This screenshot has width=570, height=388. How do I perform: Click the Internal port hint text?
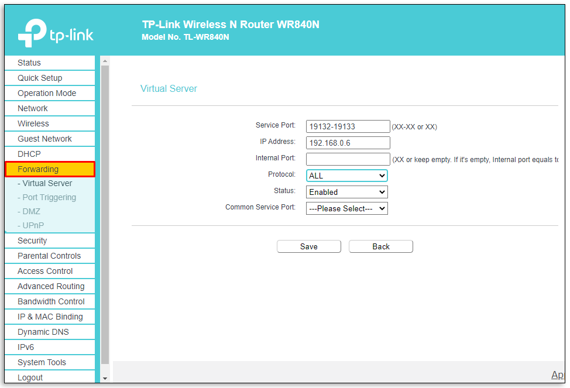coord(475,160)
